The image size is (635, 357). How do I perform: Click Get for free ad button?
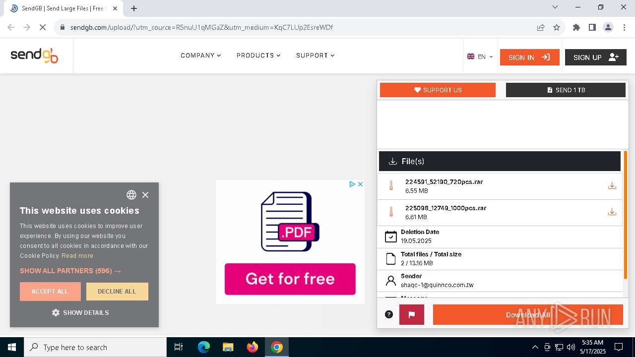click(290, 279)
